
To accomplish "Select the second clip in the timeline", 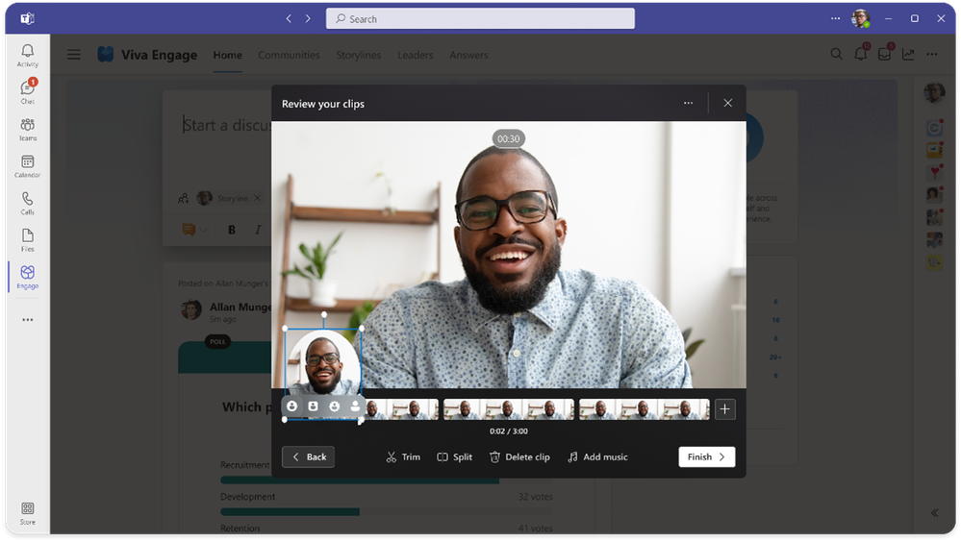I will pyautogui.click(x=509, y=409).
